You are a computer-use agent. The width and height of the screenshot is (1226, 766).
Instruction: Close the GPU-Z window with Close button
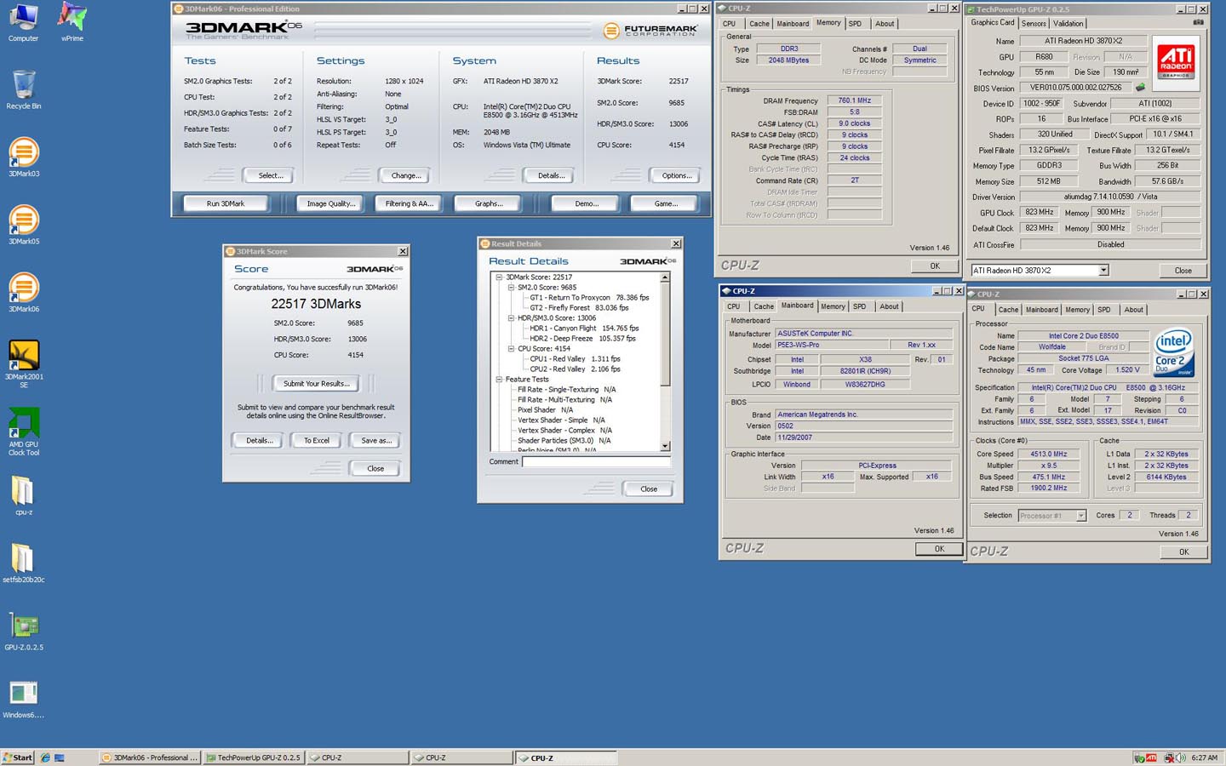[x=1183, y=271]
